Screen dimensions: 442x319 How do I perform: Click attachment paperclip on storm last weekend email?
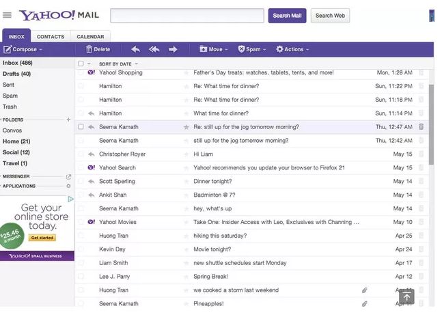tap(365, 290)
